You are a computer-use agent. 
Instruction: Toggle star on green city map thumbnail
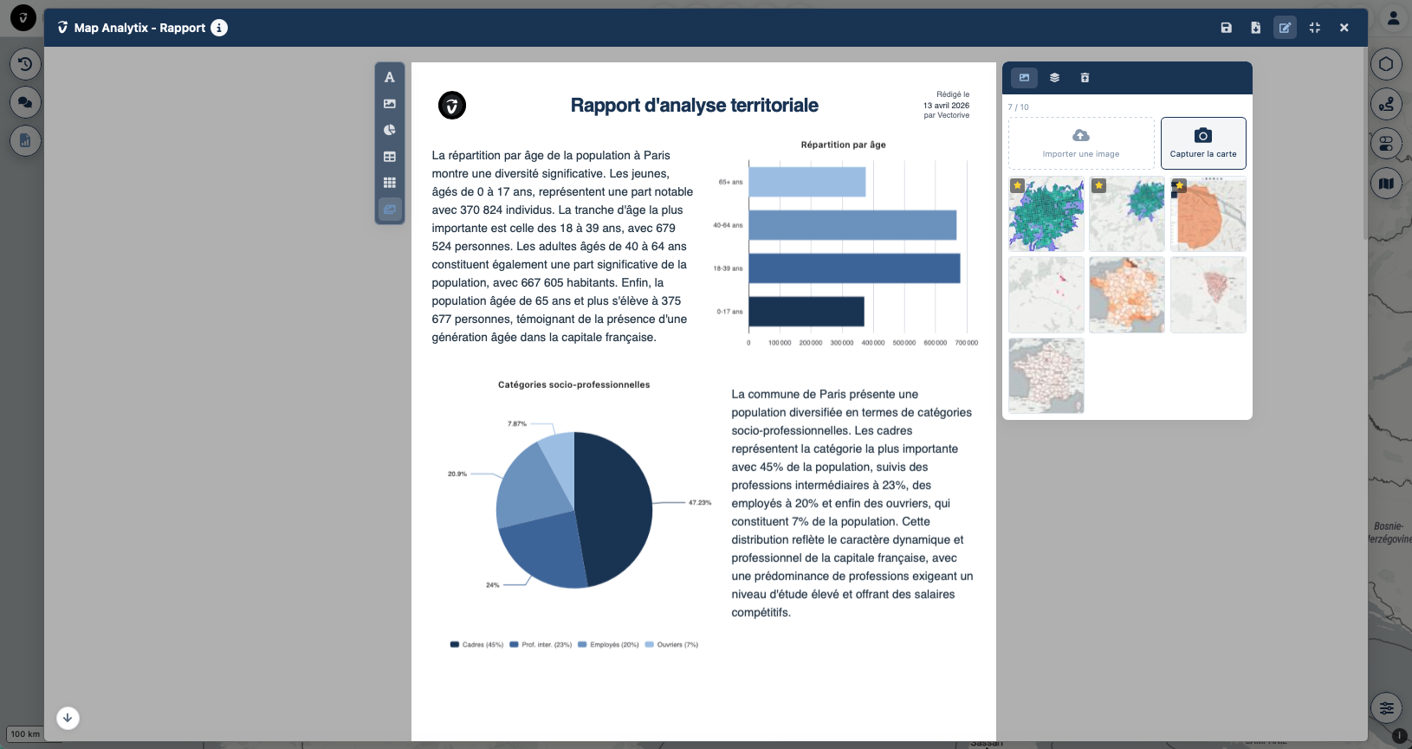[x=1018, y=185]
